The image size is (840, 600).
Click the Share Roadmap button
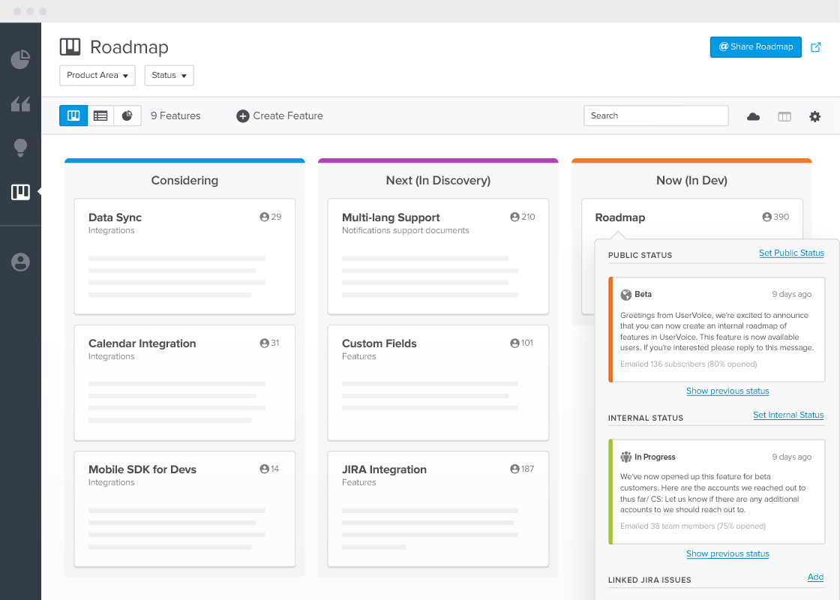pyautogui.click(x=755, y=47)
